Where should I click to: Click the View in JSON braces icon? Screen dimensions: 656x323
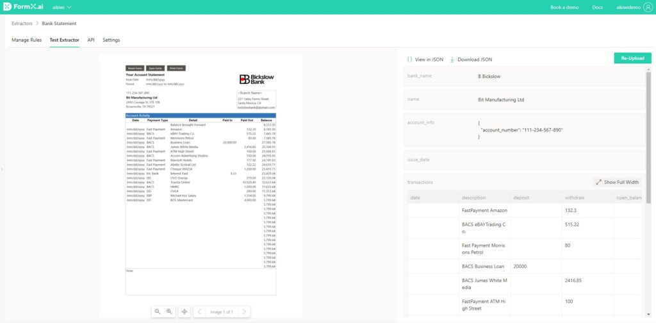click(409, 60)
